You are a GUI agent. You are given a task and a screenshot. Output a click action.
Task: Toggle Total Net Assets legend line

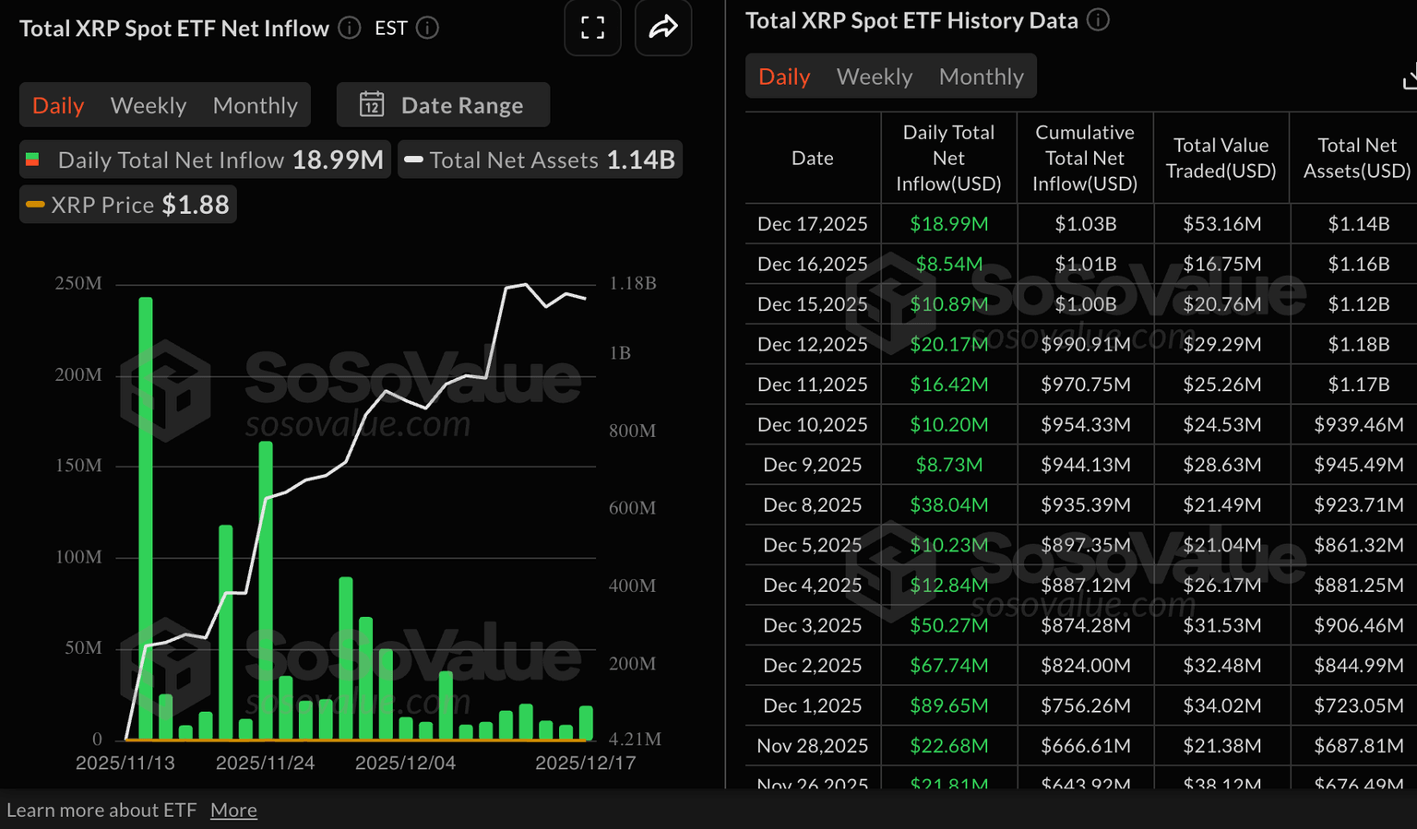pos(540,160)
